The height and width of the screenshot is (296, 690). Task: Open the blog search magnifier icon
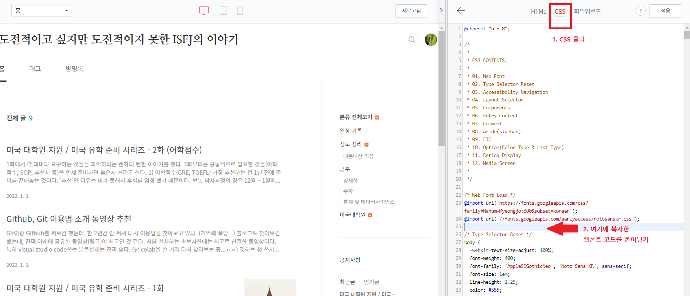tap(412, 40)
